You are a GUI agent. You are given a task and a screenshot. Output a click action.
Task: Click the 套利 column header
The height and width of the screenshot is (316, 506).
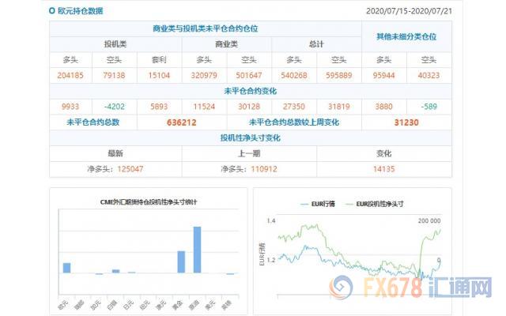pos(159,60)
